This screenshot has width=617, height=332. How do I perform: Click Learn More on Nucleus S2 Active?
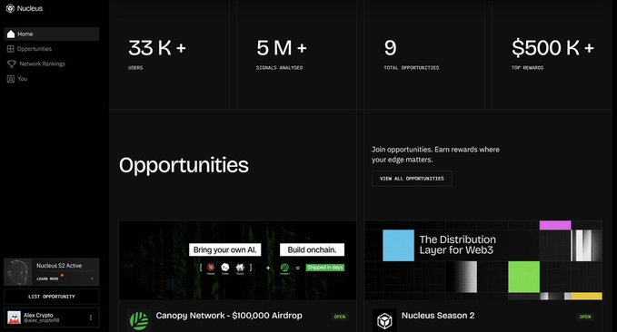click(x=47, y=278)
